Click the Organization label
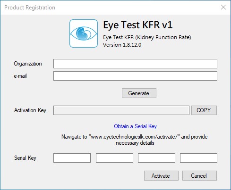This screenshot has width=231, height=190. click(x=28, y=64)
